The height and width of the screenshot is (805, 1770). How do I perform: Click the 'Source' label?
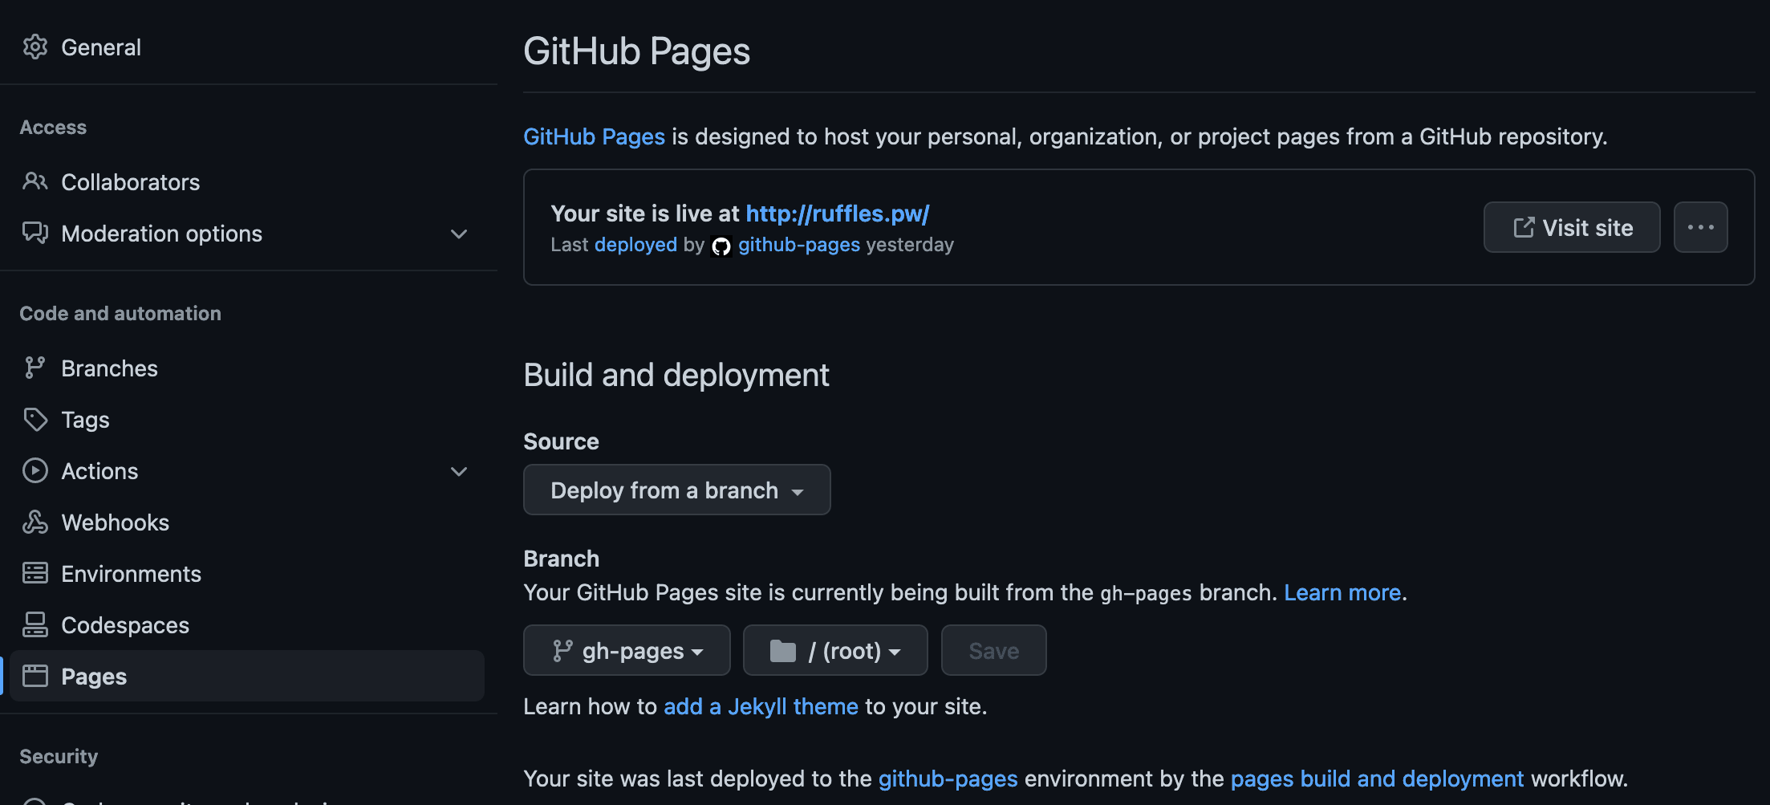click(561, 442)
